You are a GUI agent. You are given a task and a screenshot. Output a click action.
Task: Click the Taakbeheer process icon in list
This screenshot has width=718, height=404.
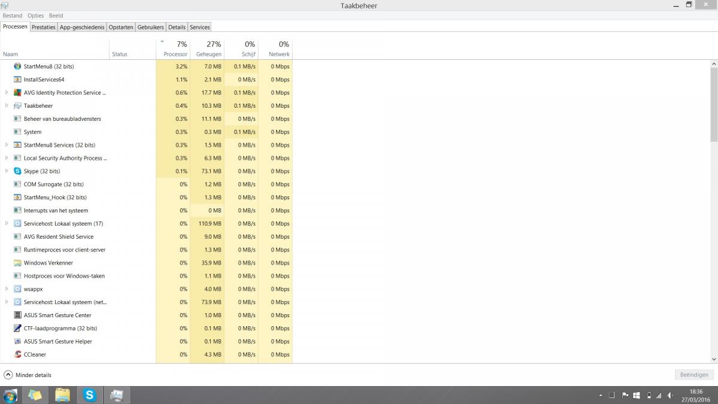17,106
